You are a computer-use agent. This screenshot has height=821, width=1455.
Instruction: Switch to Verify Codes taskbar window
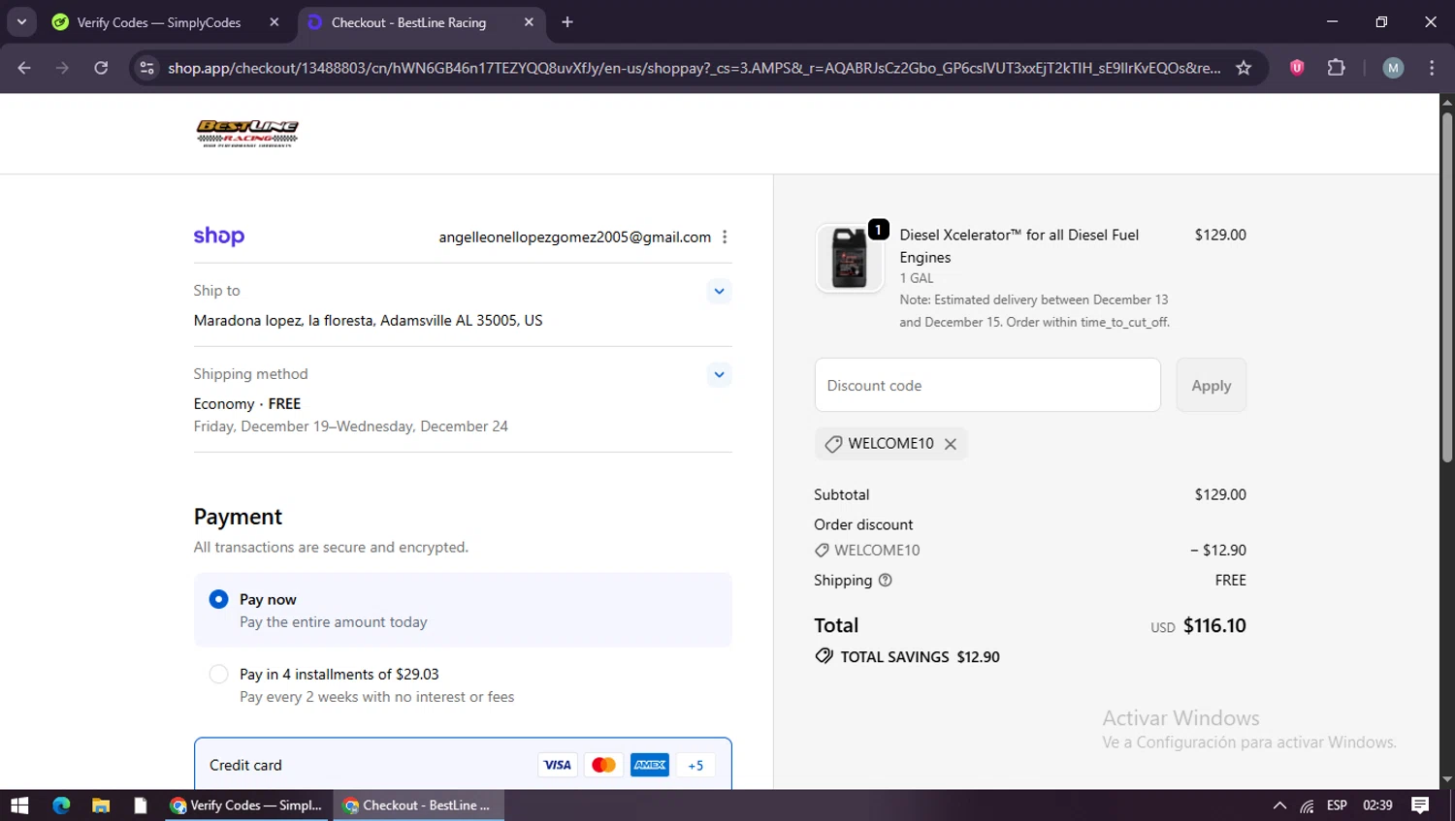246,805
